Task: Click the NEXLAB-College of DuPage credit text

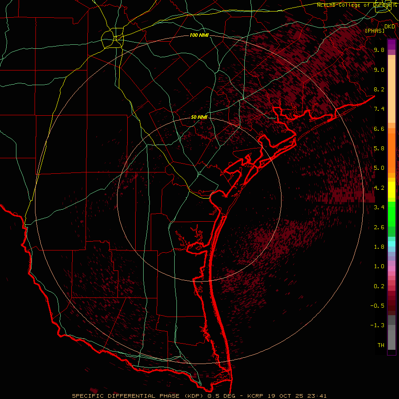Action: (356, 5)
